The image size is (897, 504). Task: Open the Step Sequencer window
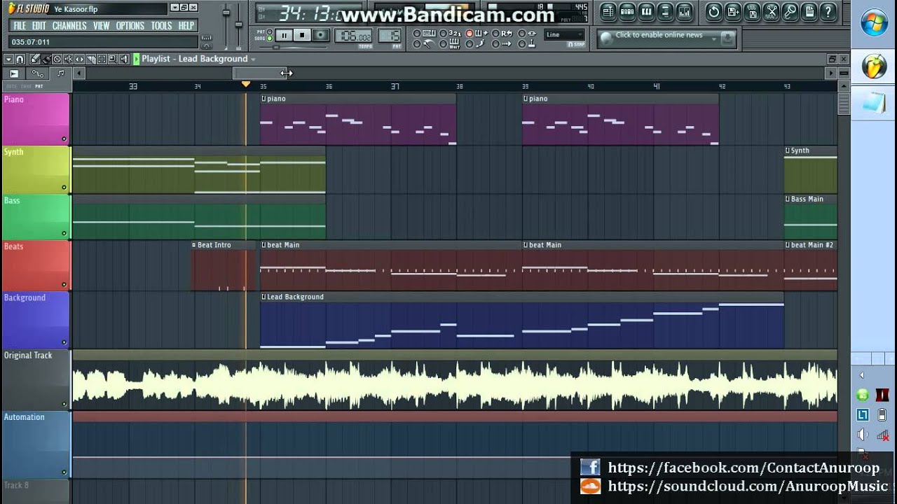[x=627, y=11]
